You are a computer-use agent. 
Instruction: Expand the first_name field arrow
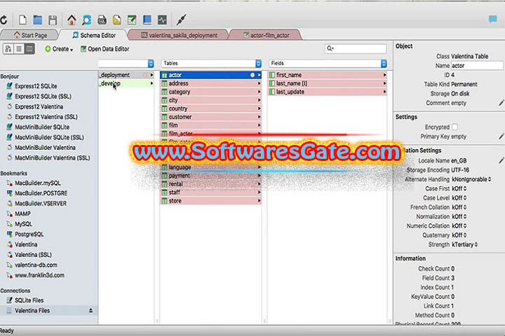click(384, 75)
